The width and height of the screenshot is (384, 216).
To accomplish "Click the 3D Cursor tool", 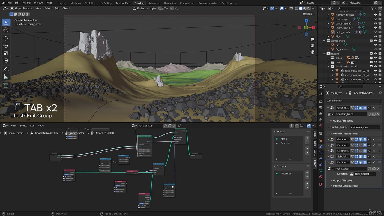I will (x=6, y=30).
